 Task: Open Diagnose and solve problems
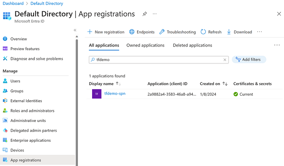click(x=37, y=59)
